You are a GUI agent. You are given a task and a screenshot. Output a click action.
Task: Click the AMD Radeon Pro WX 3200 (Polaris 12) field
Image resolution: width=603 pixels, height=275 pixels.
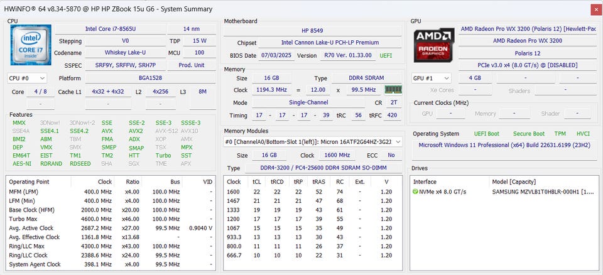528,29
